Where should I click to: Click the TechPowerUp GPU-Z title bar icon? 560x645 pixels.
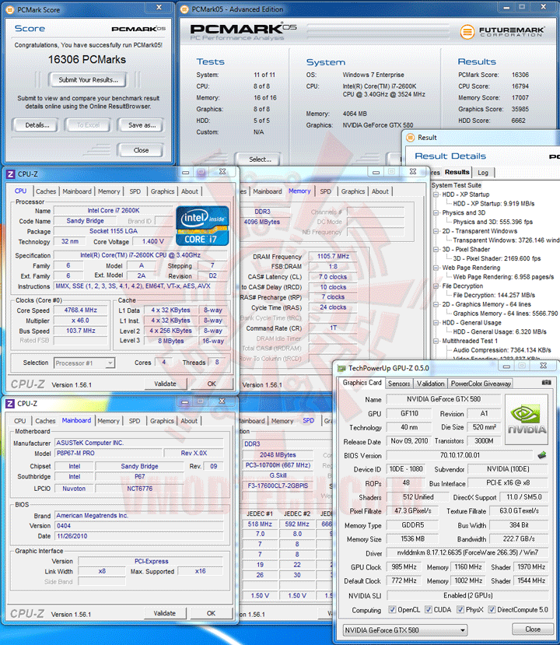(x=341, y=368)
